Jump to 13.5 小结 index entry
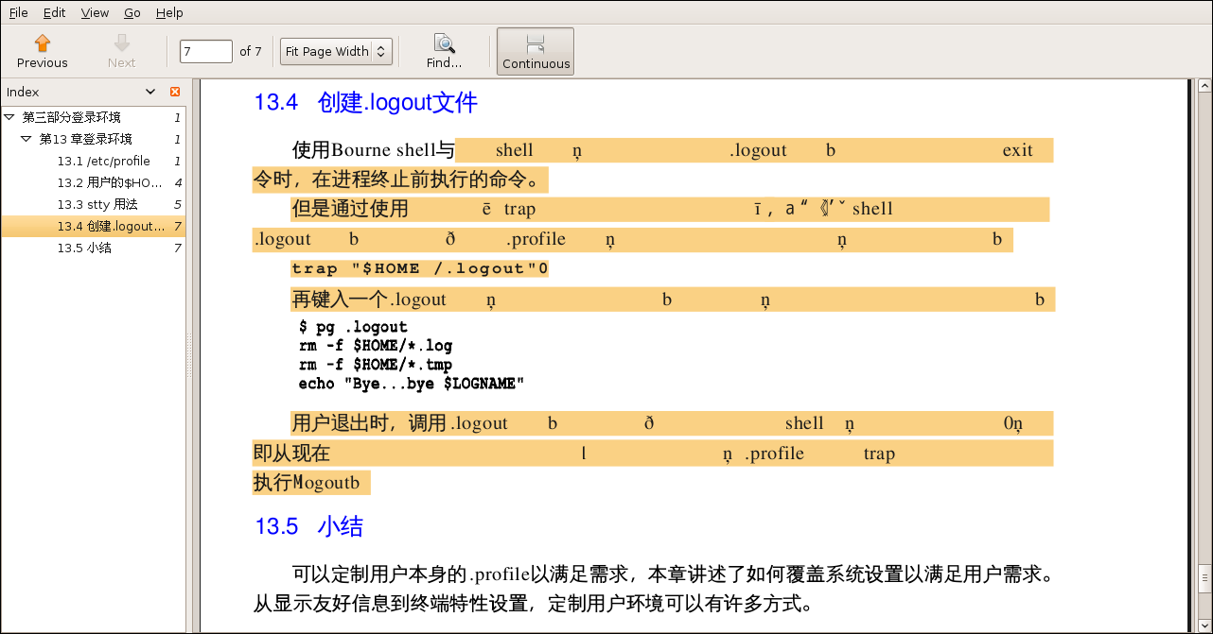1213x634 pixels. (x=84, y=248)
